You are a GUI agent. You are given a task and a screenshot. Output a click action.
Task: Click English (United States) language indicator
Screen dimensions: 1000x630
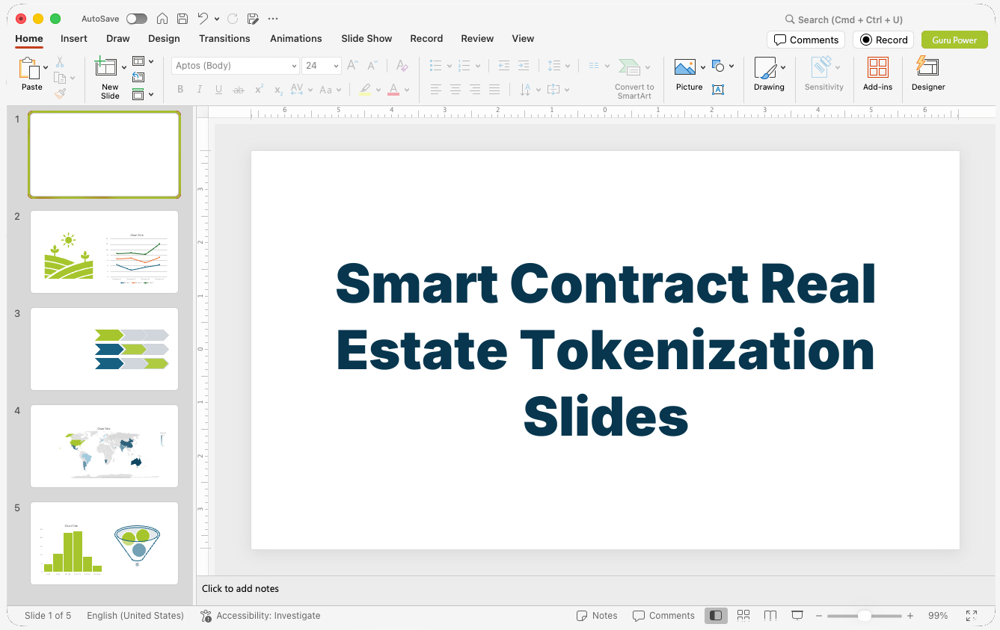135,616
